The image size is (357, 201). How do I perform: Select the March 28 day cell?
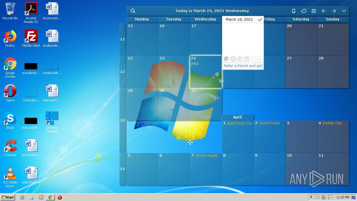click(333, 72)
